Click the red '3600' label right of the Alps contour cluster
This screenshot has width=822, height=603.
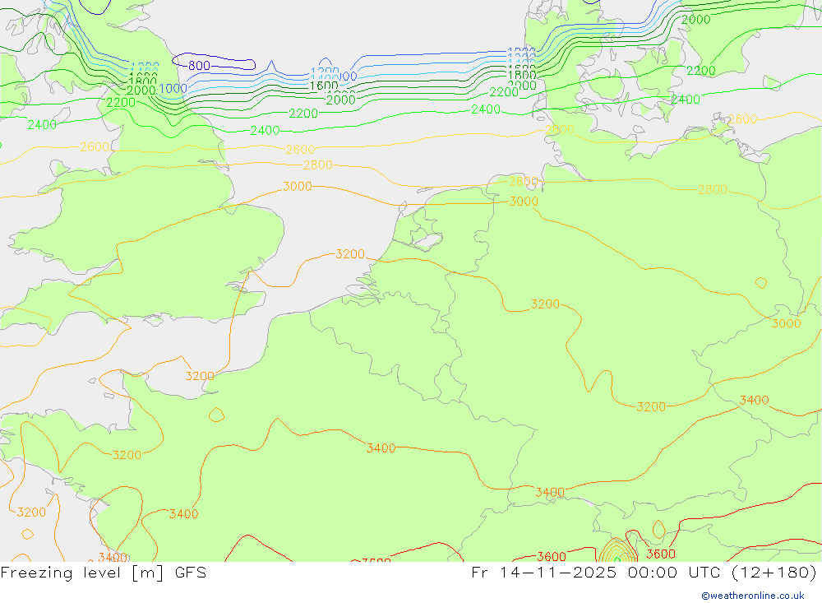pyautogui.click(x=661, y=554)
